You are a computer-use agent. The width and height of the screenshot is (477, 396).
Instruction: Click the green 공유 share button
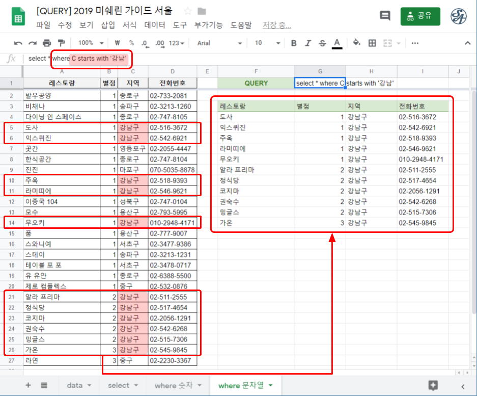click(419, 16)
